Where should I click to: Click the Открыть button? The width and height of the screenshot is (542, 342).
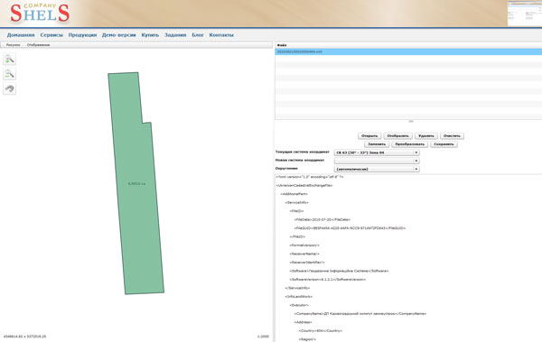(369, 135)
